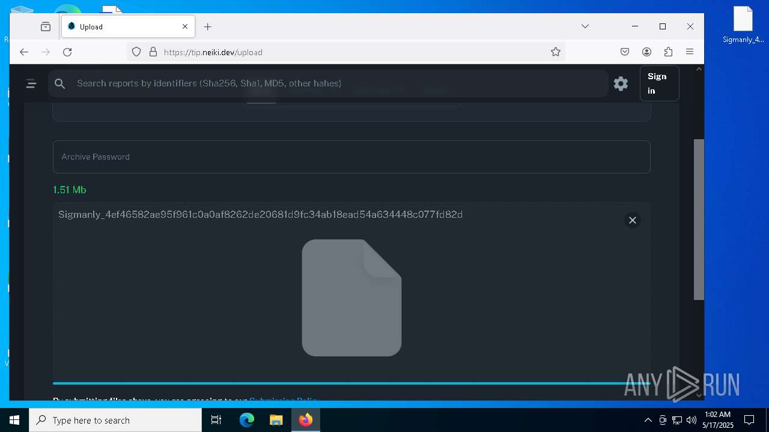Viewport: 769px width, 432px height.
Task: Open volume control tray icon
Action: (x=691, y=420)
